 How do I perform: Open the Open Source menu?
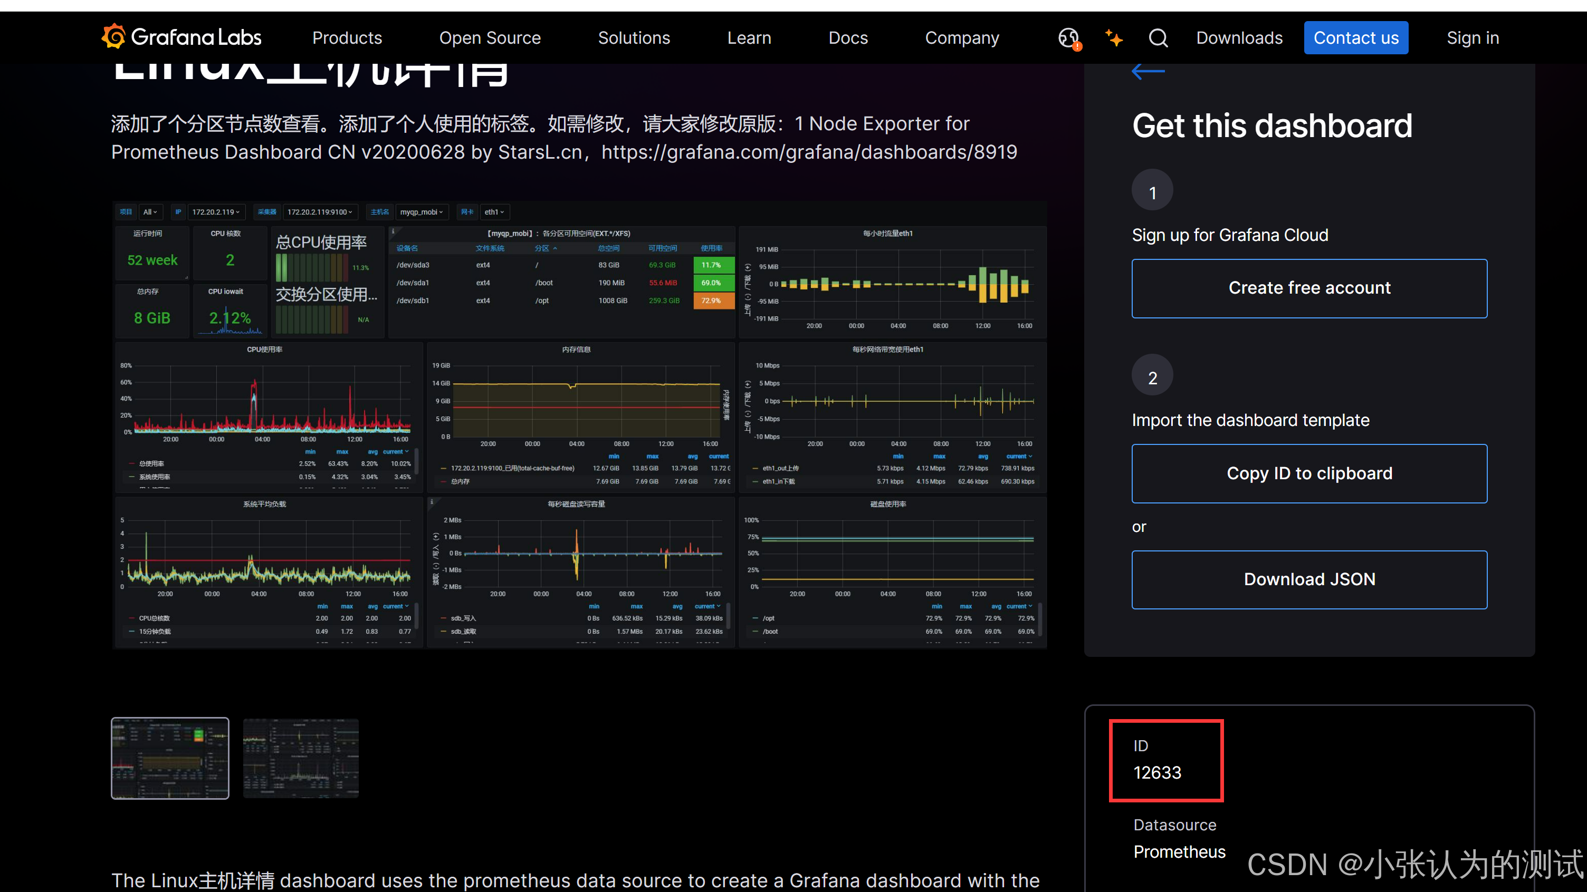(x=490, y=38)
